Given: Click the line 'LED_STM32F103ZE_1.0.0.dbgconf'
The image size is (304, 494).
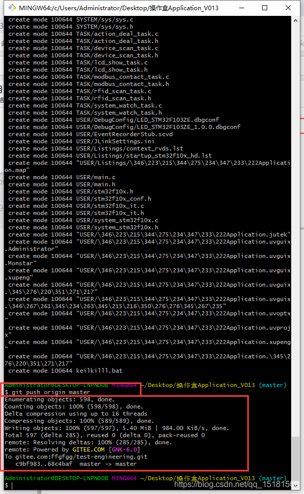Looking at the screenshot, I should (x=125, y=127).
